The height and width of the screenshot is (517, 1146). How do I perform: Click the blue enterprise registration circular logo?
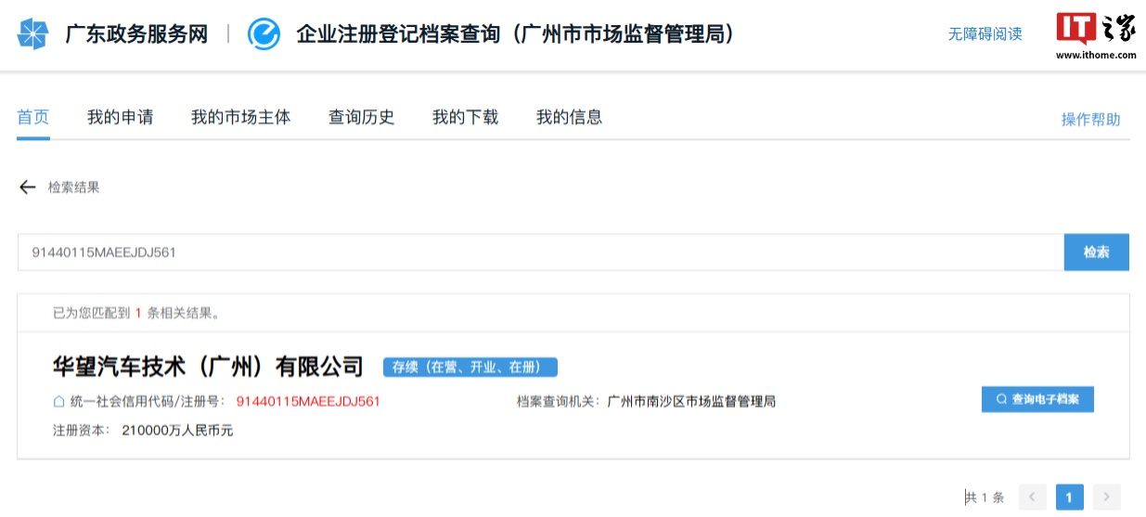[264, 34]
